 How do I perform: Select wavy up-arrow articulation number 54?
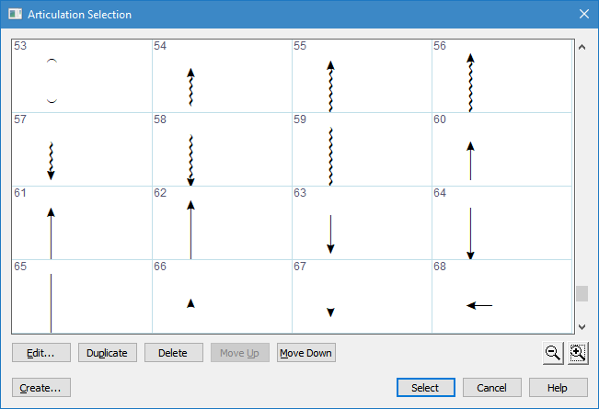point(190,86)
